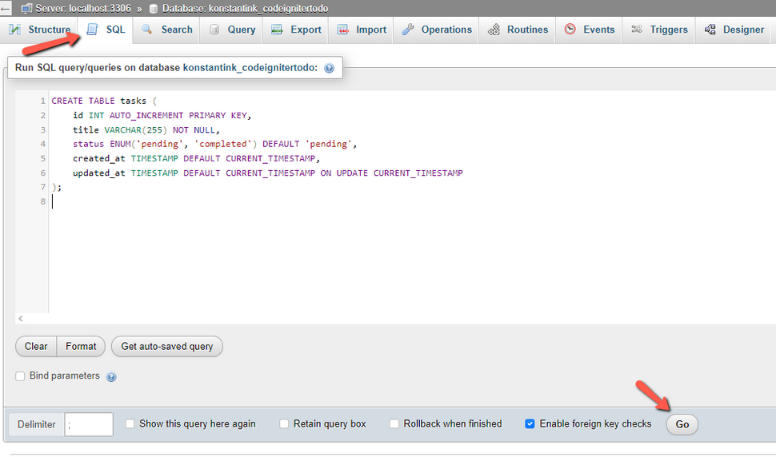776x457 pixels.
Task: Click the Go button
Action: (682, 424)
